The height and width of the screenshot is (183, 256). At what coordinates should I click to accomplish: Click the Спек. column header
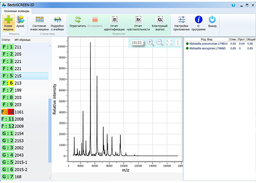[x=233, y=39]
